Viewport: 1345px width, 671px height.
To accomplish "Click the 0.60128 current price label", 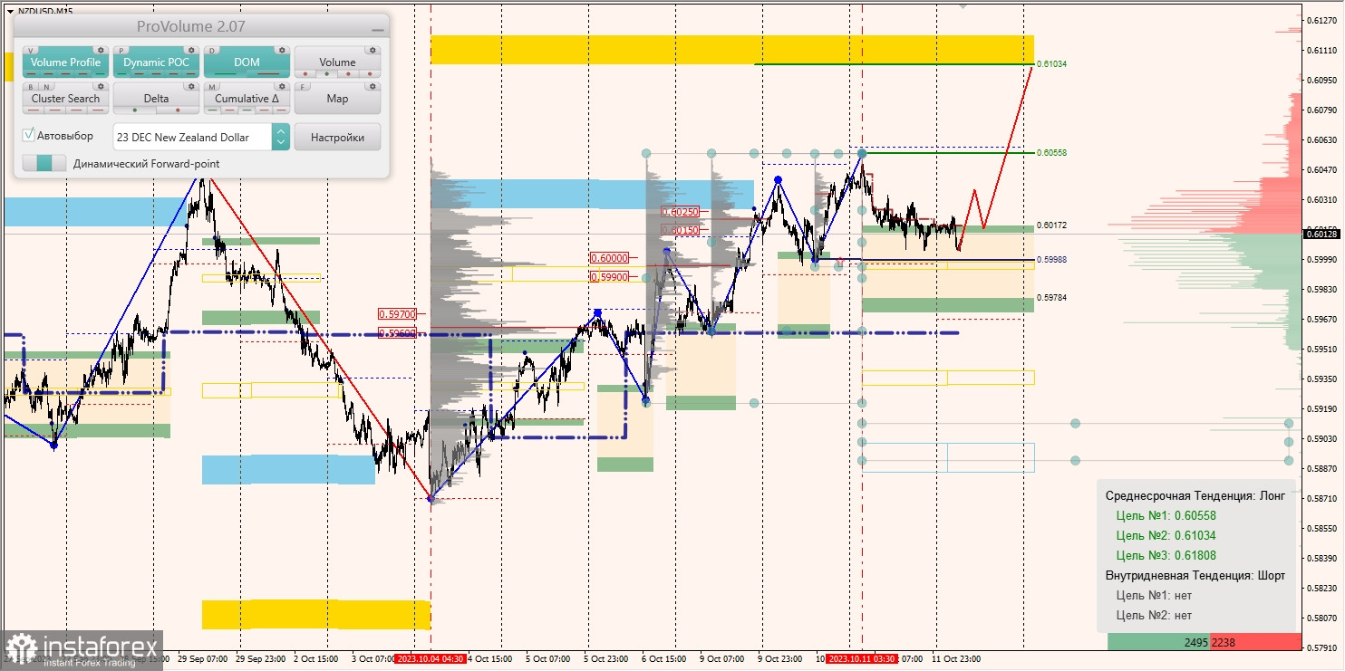I will pyautogui.click(x=1323, y=234).
